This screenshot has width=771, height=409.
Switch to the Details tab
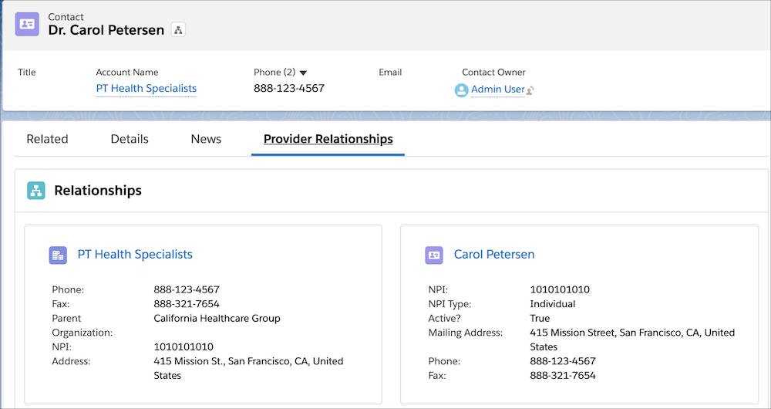click(x=130, y=139)
